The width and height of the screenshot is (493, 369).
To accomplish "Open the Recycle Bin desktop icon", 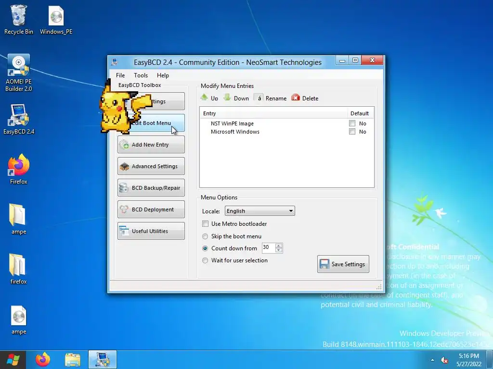I will click(19, 19).
